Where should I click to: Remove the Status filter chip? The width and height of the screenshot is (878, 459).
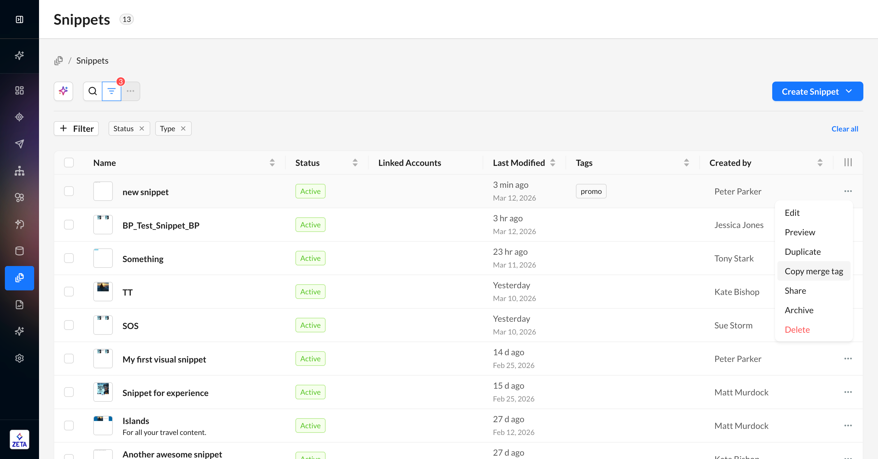tap(142, 129)
